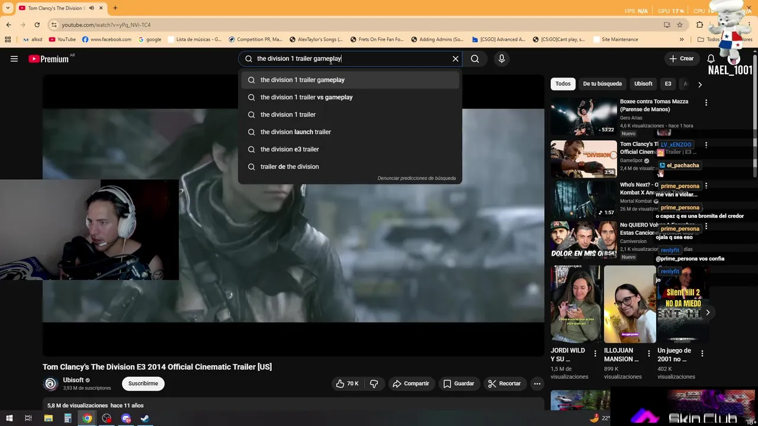The height and width of the screenshot is (426, 758).
Task: Open Chrome extensions puzzle icon
Action: coord(699,25)
